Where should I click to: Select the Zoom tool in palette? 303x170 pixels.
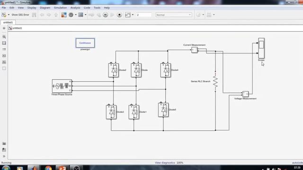coord(4,37)
